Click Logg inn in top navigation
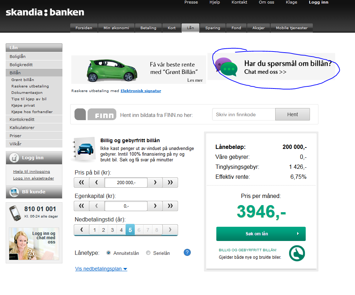 (x=318, y=2)
